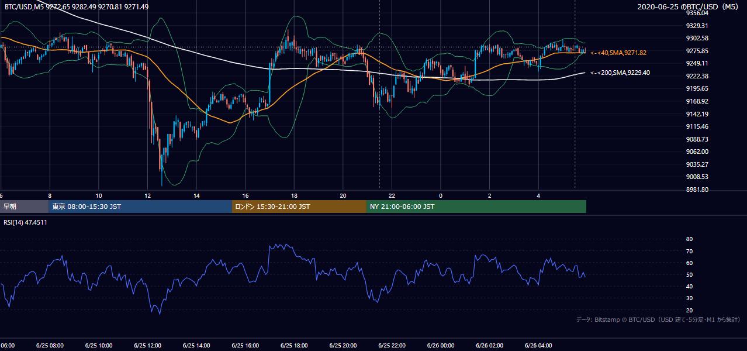The height and width of the screenshot is (351, 747).
Task: Click the 6/25 14:00 date label
Action: coord(196,346)
